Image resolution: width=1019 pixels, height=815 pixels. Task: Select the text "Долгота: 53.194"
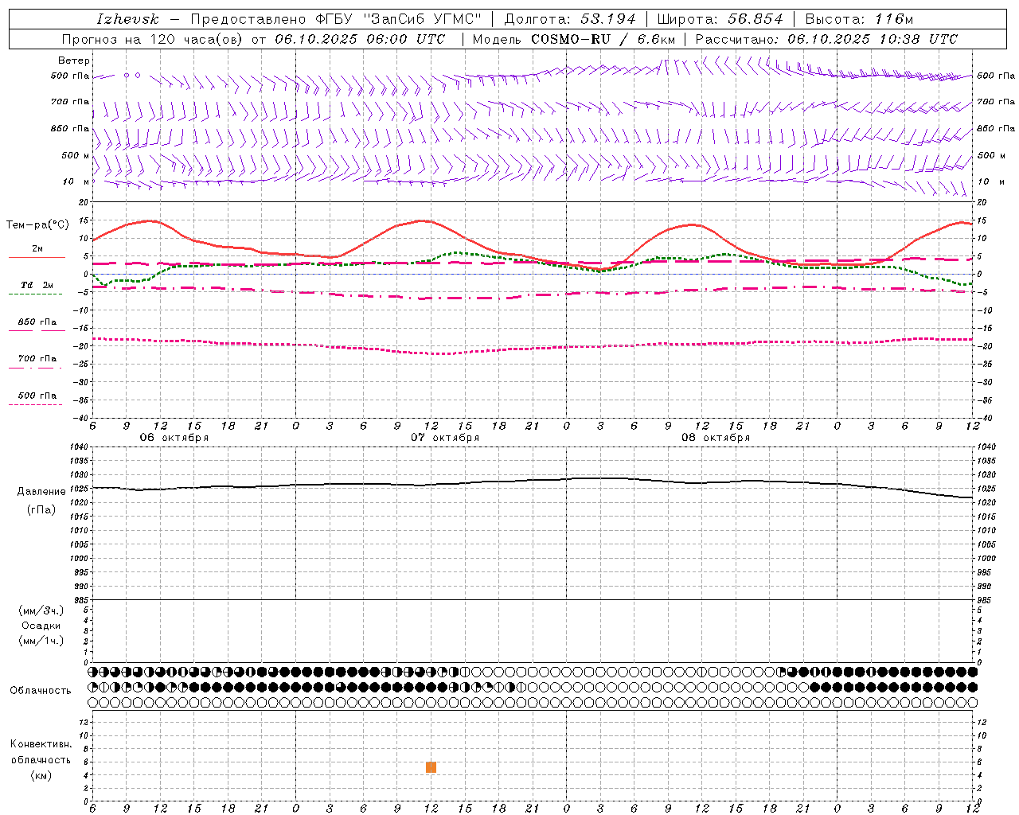tap(570, 19)
